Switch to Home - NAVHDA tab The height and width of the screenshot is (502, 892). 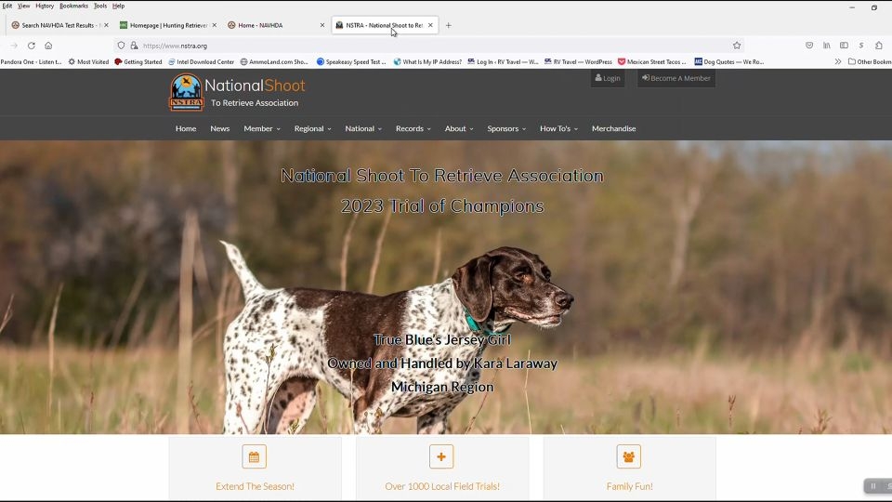(x=275, y=25)
